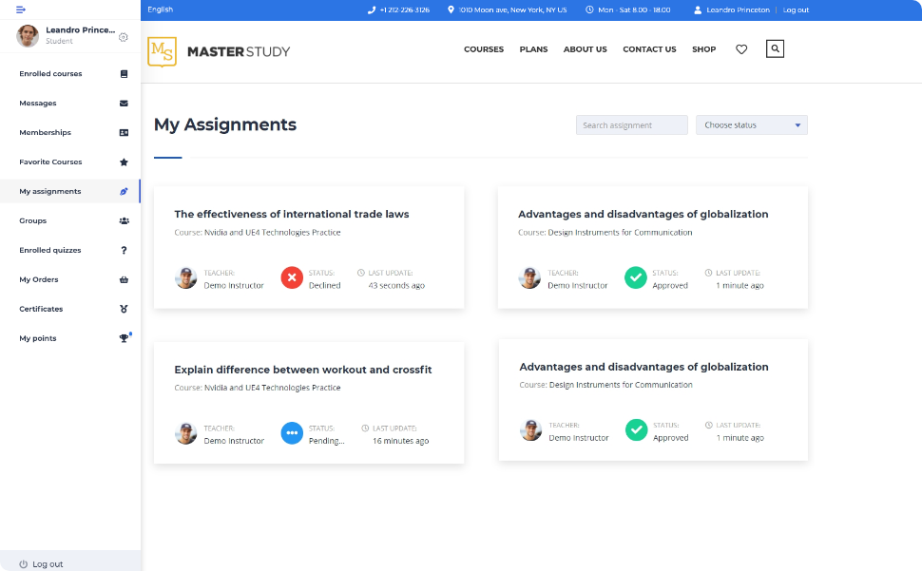922x571 pixels.
Task: Click the basket icon for My Orders
Action: (x=124, y=280)
